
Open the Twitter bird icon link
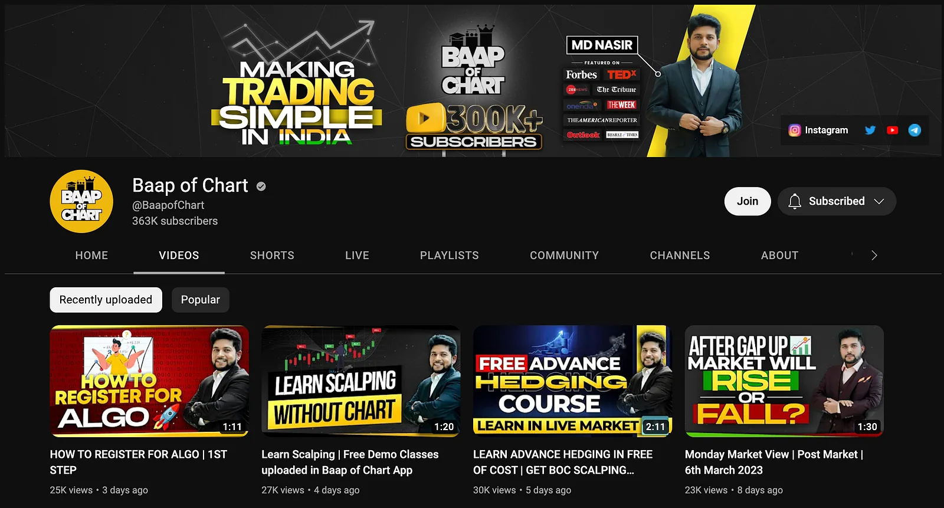pos(870,130)
